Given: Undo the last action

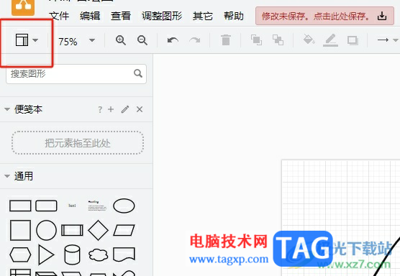Looking at the screenshot, I should point(173,40).
